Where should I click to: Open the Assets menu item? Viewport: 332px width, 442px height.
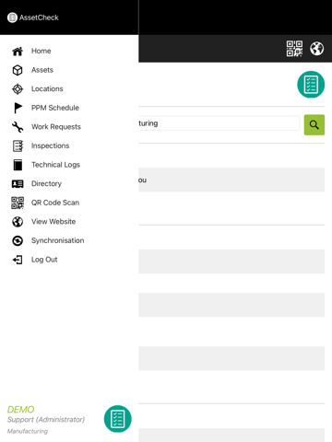coord(42,70)
